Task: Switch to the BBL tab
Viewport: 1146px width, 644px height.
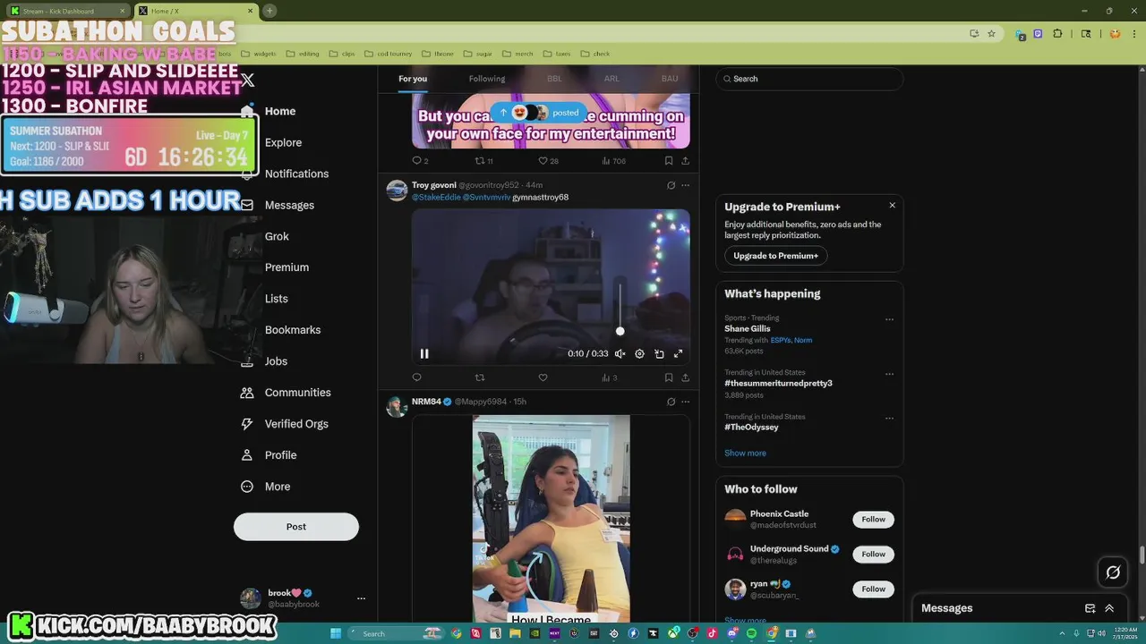Action: 554,79
